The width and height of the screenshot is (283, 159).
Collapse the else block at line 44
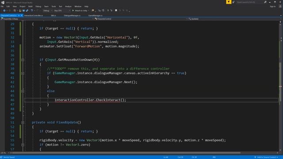[x=23, y=91]
